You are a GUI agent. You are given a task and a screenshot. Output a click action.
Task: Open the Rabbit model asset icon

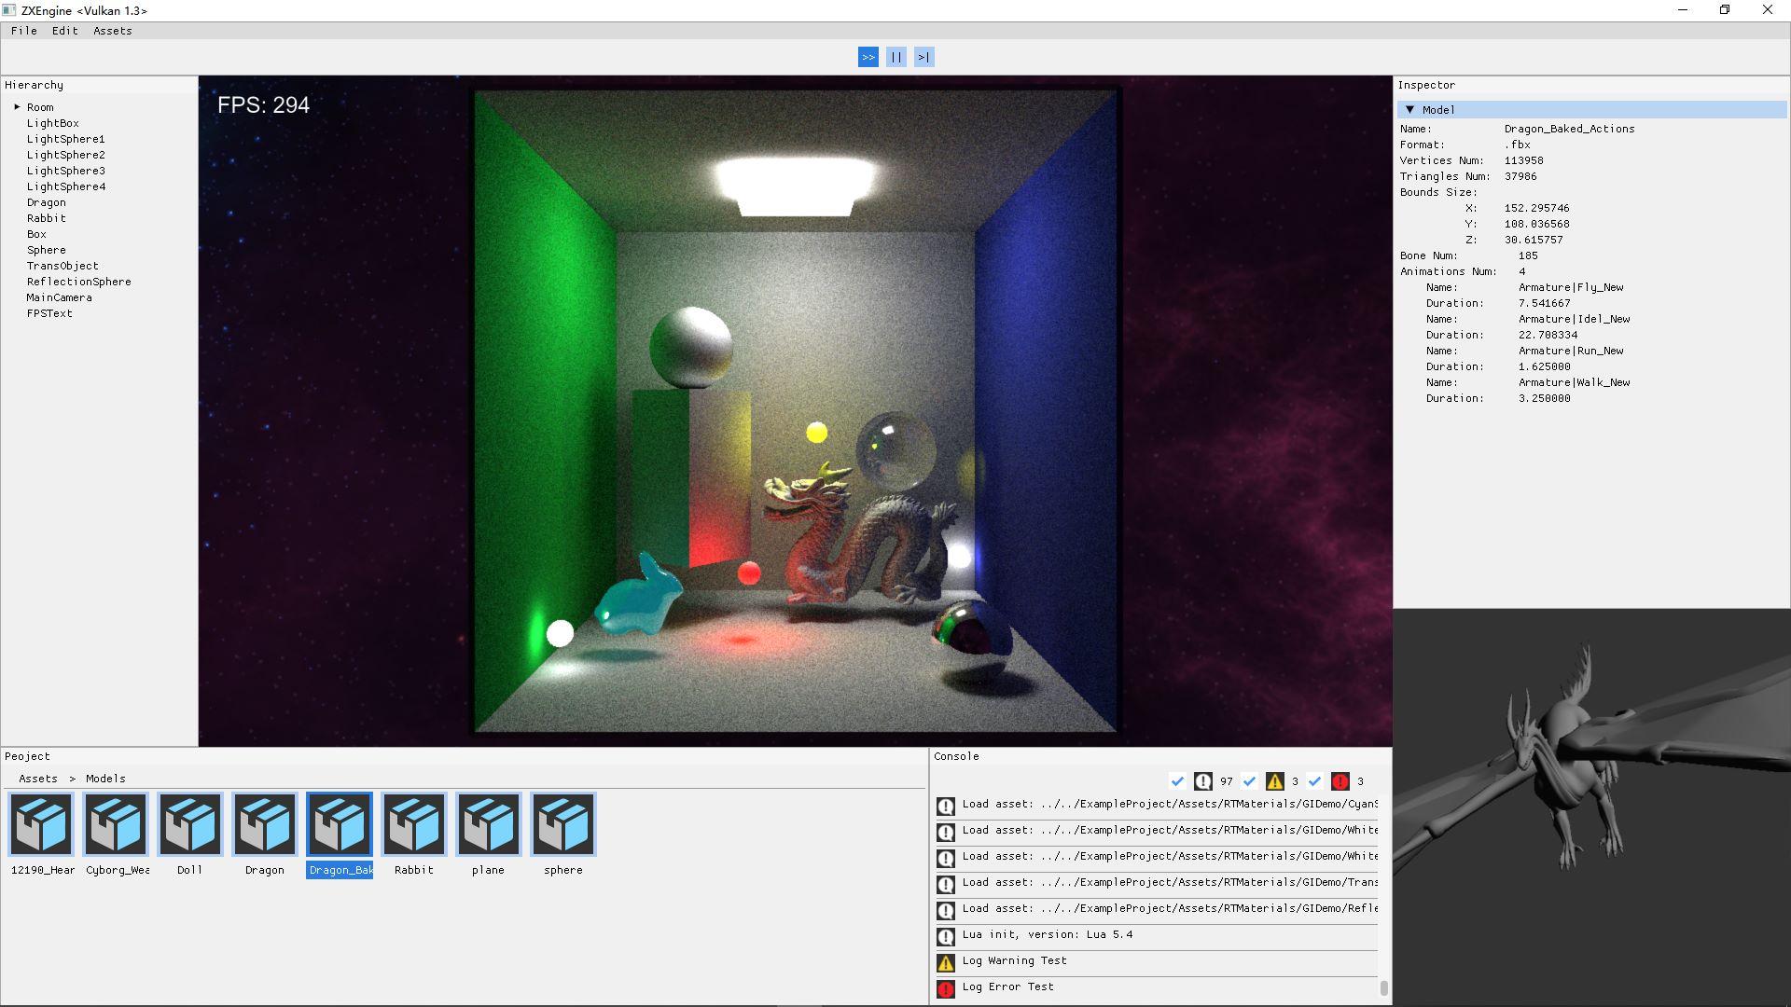click(414, 824)
